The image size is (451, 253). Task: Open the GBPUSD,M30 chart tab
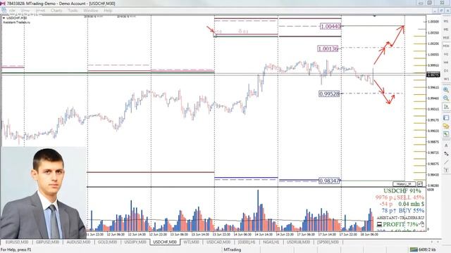pos(47,242)
